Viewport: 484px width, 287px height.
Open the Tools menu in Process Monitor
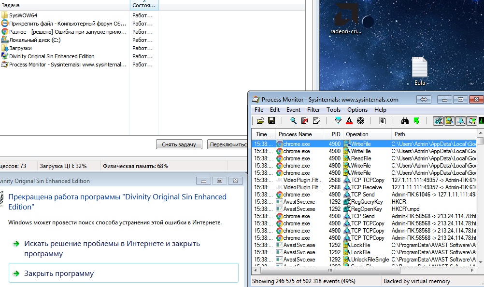[x=333, y=110]
